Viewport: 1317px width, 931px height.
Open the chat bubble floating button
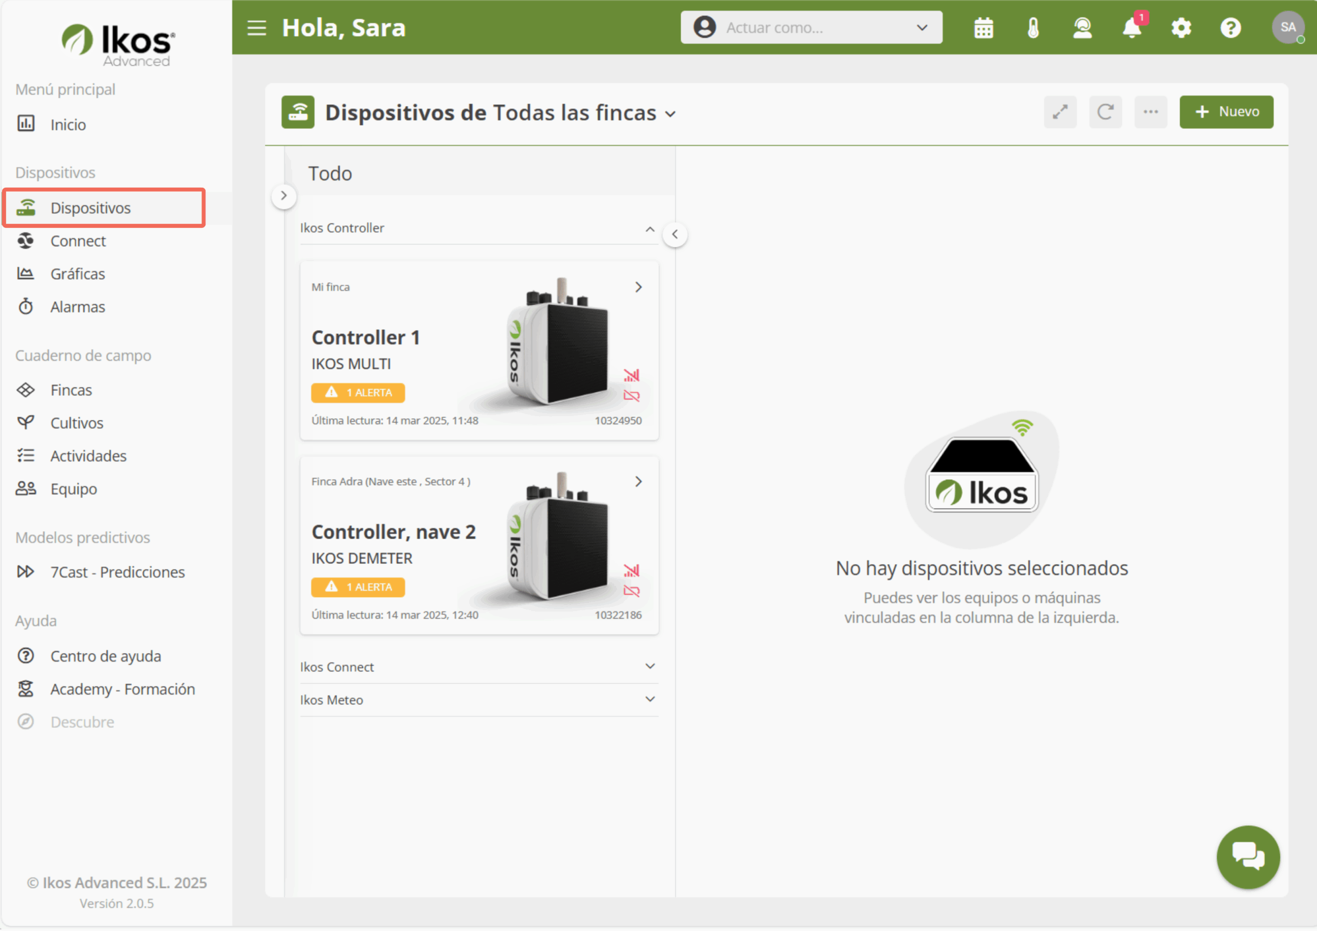click(1248, 856)
